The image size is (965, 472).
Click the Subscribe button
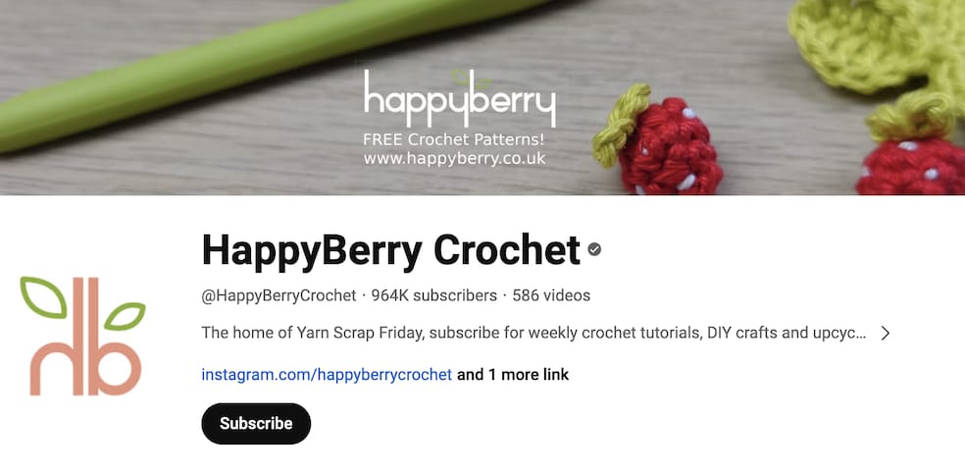256,423
